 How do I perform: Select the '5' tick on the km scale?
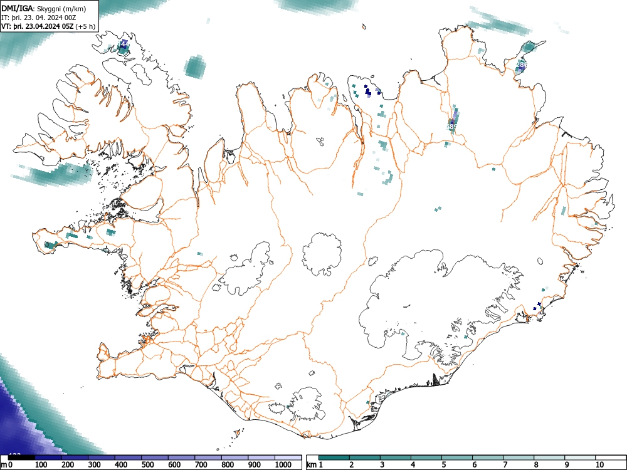pos(444,465)
